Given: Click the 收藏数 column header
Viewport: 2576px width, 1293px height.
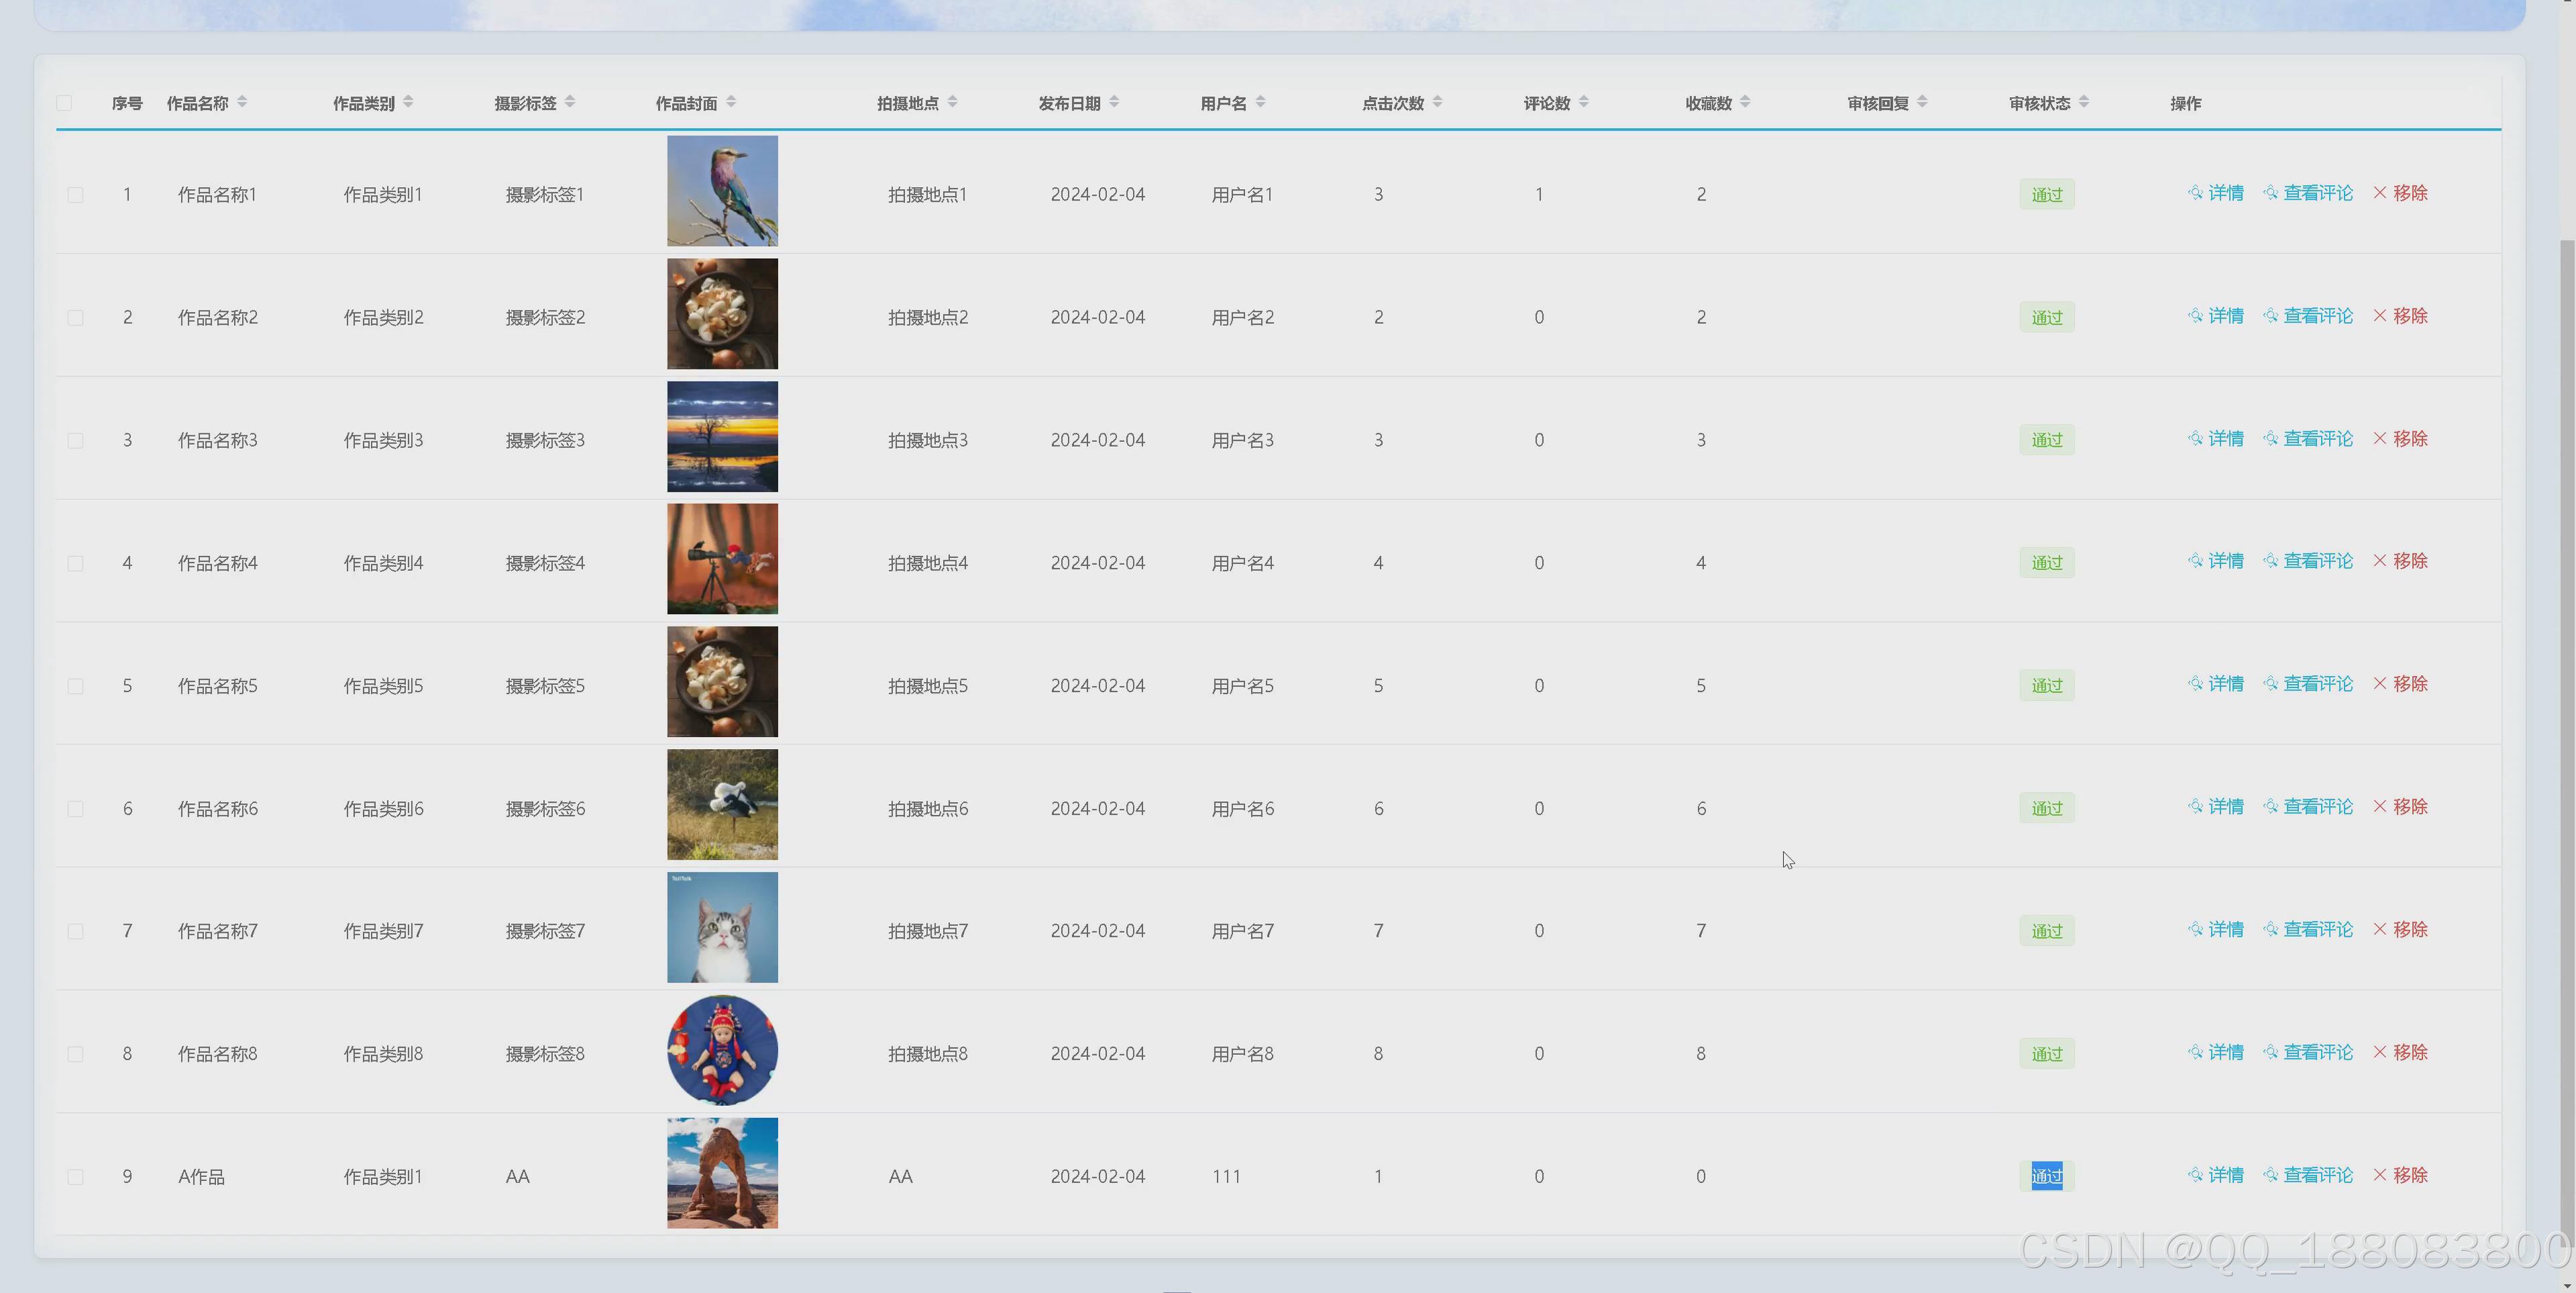Looking at the screenshot, I should coord(1708,103).
